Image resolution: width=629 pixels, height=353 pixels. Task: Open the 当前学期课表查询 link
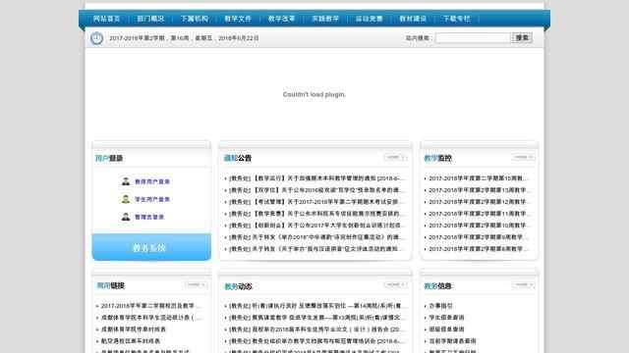click(x=452, y=341)
